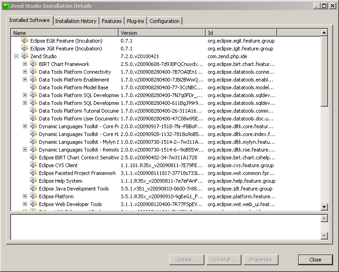Click the Eclipse Web Developer Tools icon
339x272 pixels.
tap(33, 204)
